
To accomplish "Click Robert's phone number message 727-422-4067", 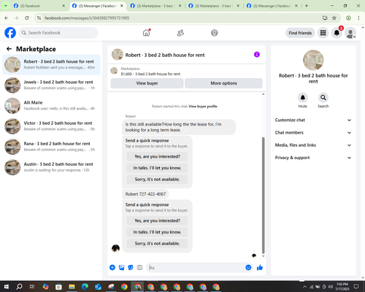I will [x=145, y=194].
